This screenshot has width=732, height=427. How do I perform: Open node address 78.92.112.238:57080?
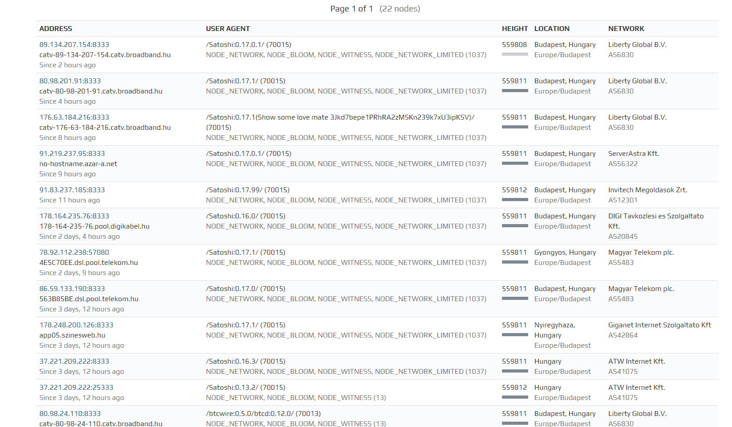[74, 252]
